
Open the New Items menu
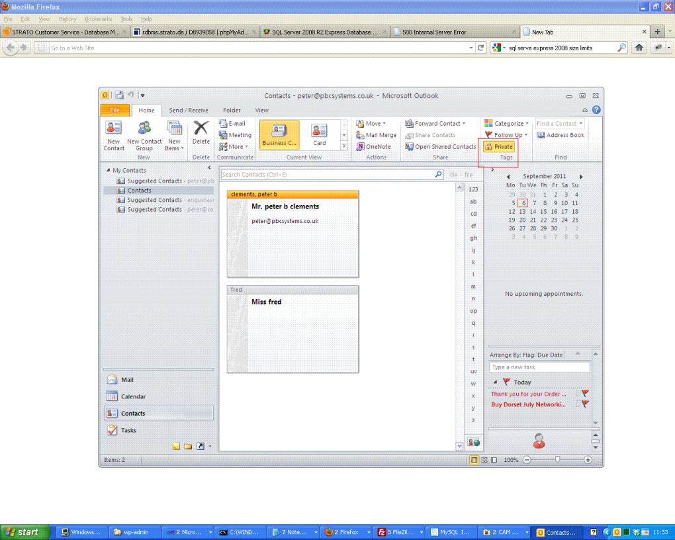coord(174,135)
